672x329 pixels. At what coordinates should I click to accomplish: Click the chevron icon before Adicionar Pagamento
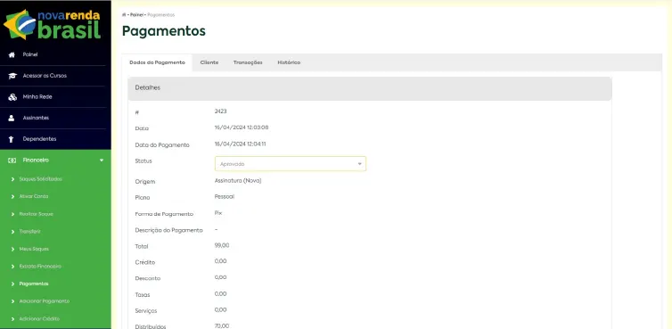pos(12,301)
